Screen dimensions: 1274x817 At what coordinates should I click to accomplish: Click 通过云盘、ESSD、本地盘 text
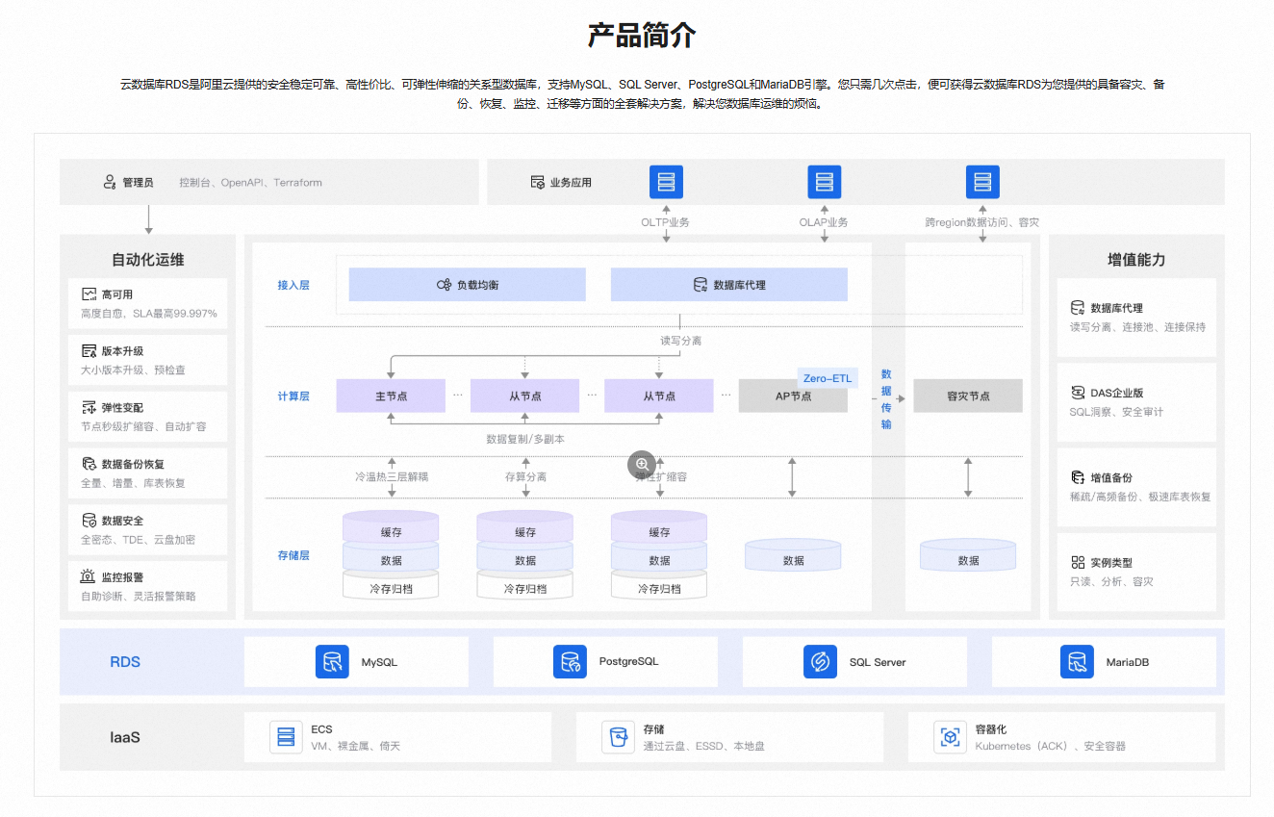click(x=703, y=746)
